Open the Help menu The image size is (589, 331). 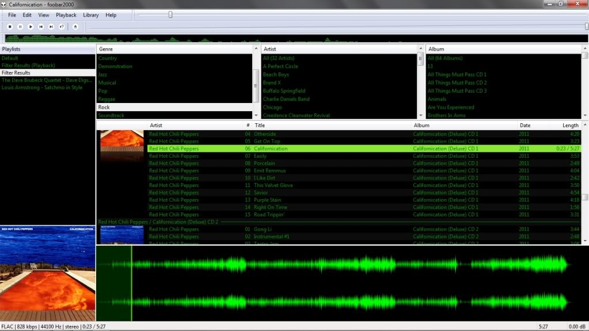click(111, 15)
